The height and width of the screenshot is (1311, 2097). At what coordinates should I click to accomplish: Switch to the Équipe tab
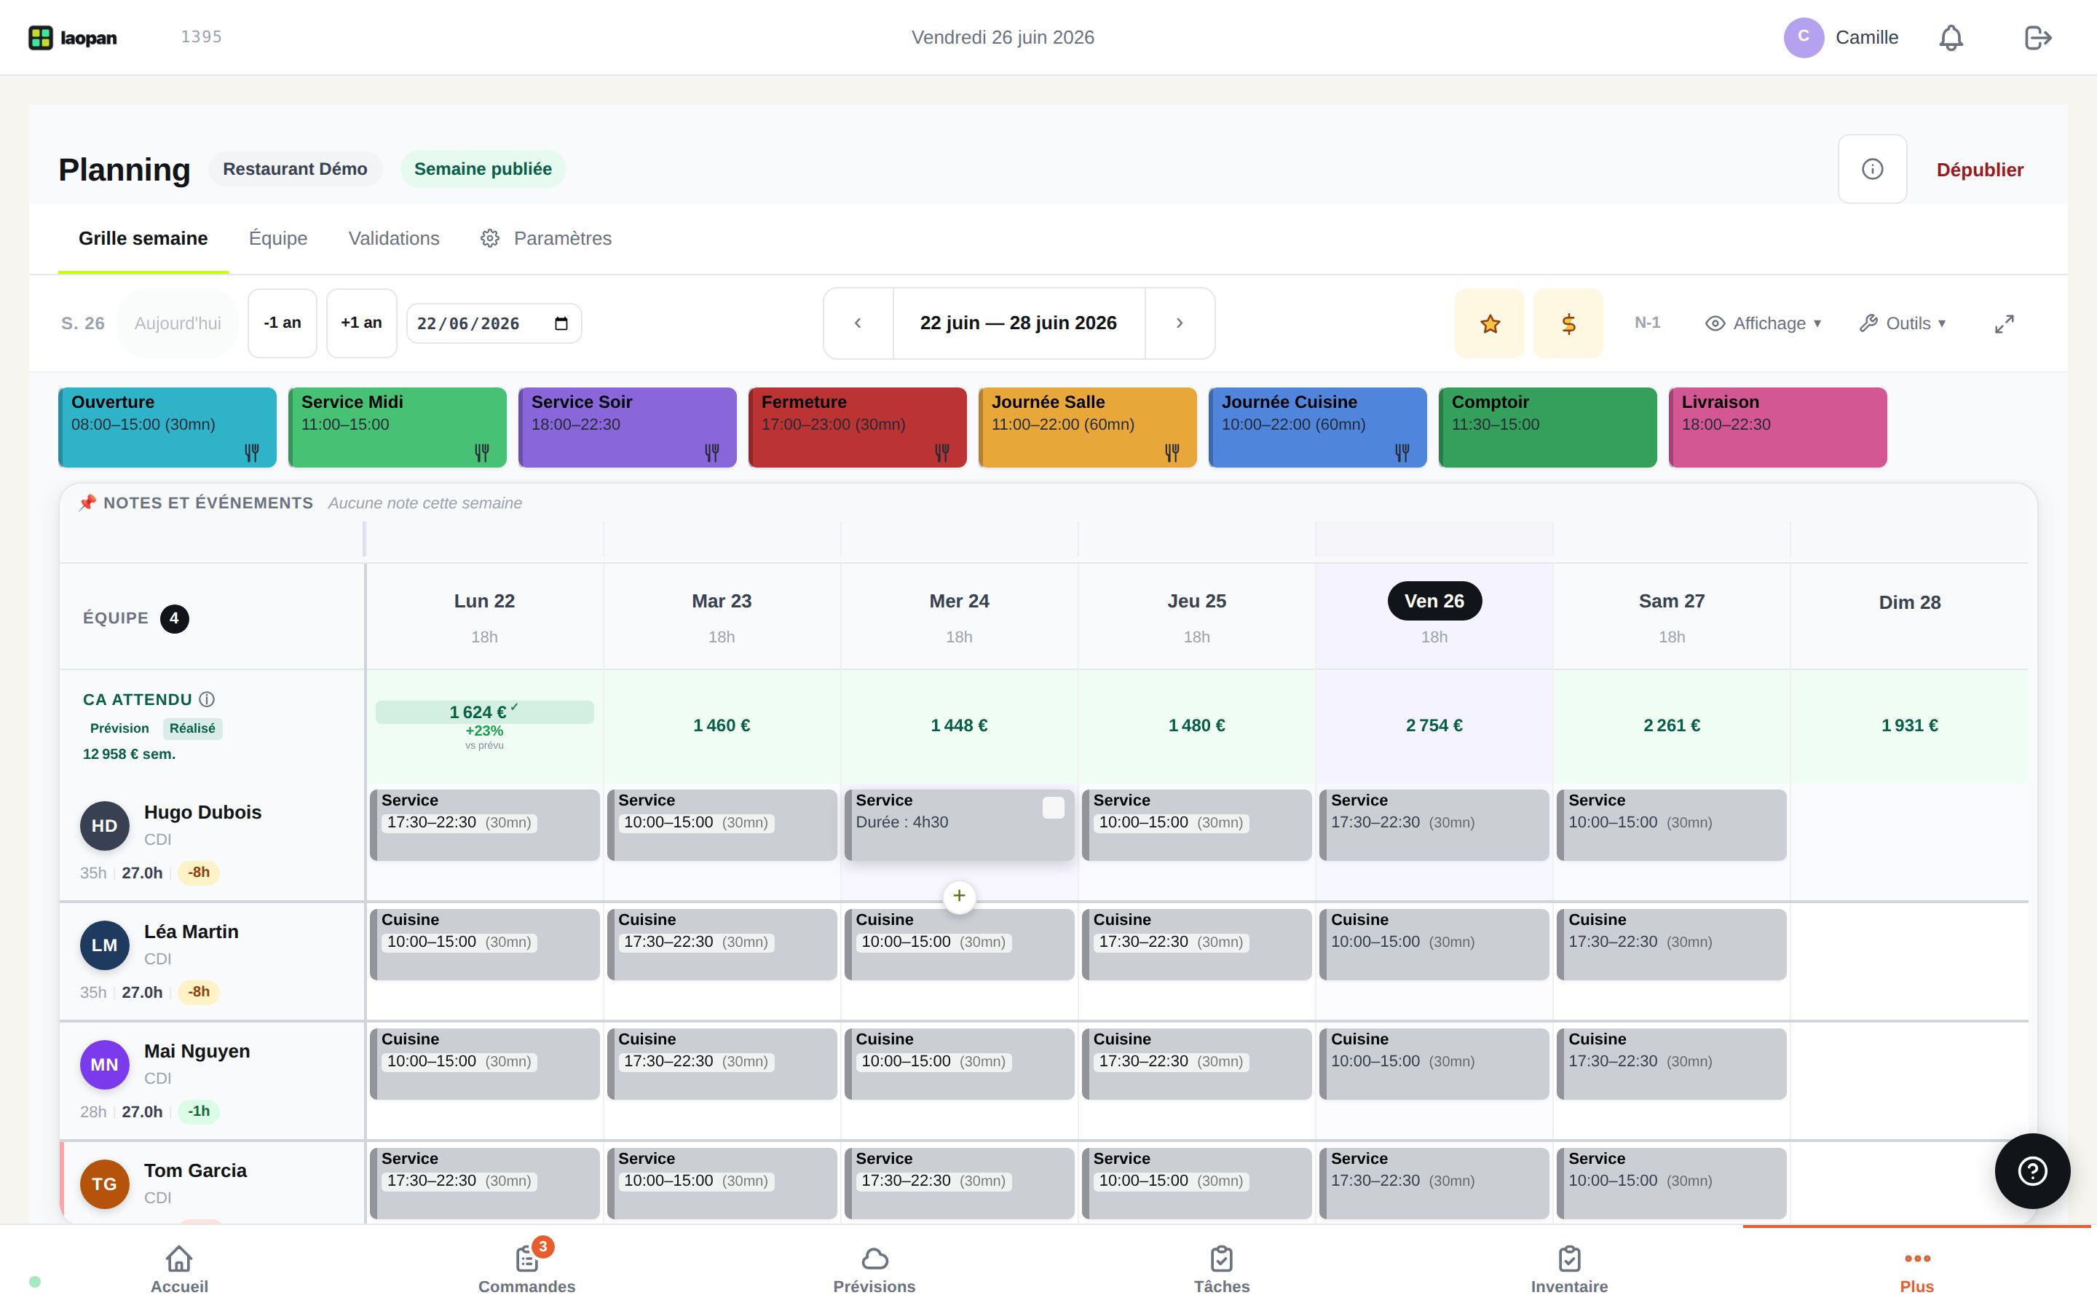point(278,238)
